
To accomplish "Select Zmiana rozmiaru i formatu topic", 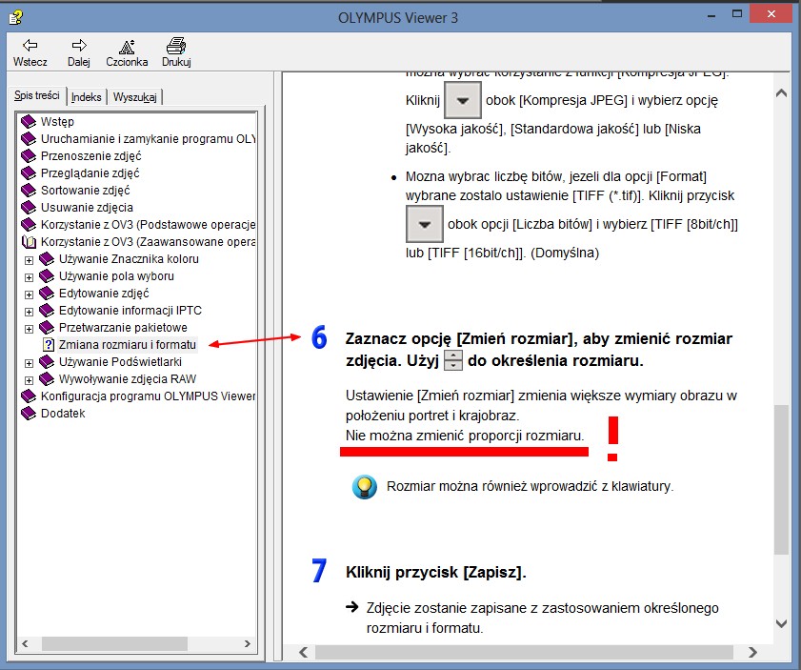I will [127, 344].
